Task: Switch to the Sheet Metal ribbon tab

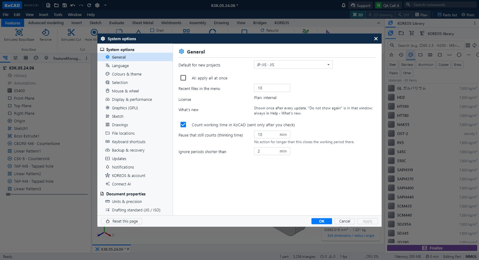Action: (x=142, y=23)
